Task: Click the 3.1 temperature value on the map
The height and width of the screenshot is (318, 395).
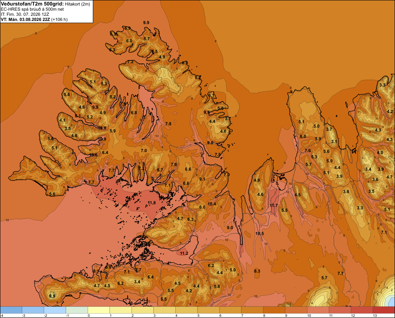Action: click(x=334, y=141)
